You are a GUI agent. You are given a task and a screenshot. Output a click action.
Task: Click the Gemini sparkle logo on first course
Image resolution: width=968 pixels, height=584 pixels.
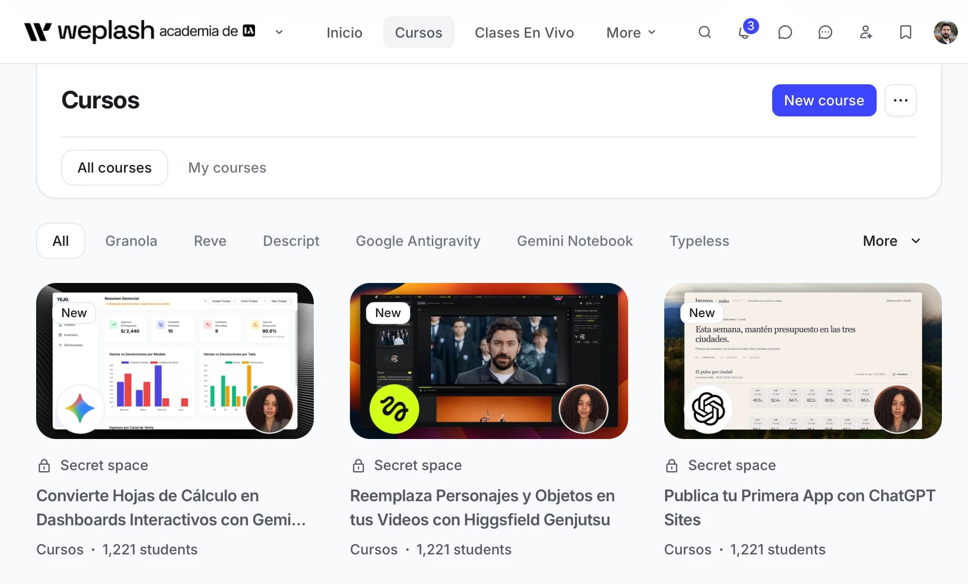click(80, 409)
